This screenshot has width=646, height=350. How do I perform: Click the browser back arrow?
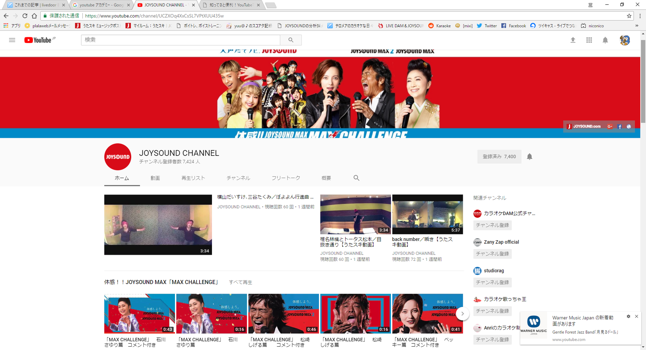click(6, 16)
